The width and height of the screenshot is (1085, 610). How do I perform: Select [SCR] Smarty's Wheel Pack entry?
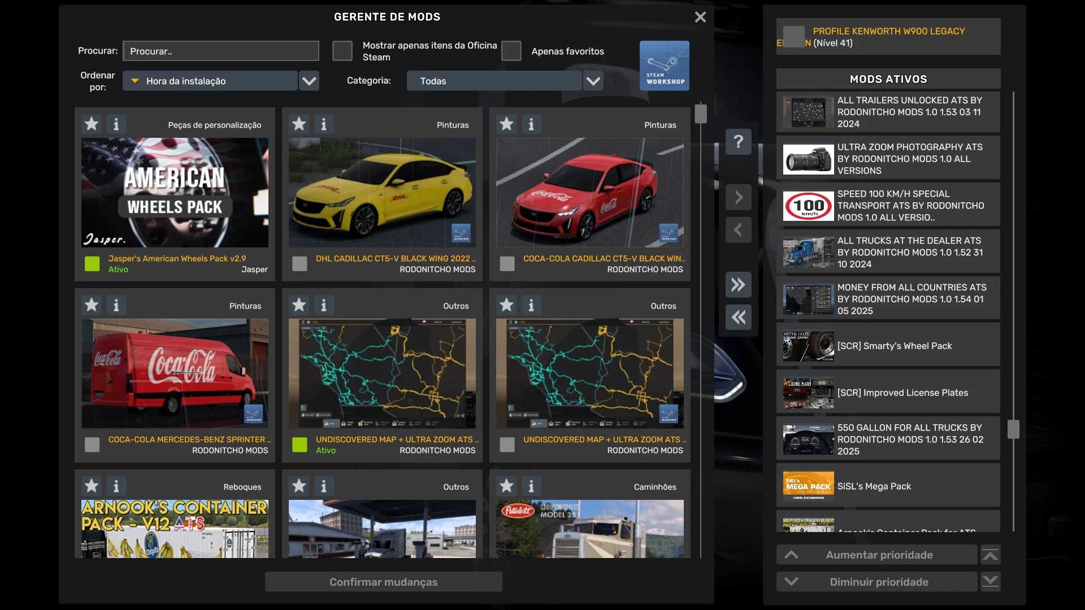(x=887, y=346)
